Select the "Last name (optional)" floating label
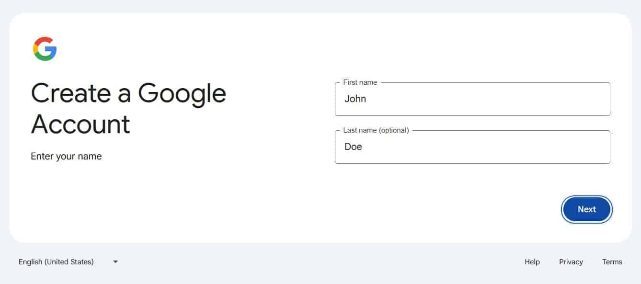This screenshot has height=284, width=641. coord(376,130)
